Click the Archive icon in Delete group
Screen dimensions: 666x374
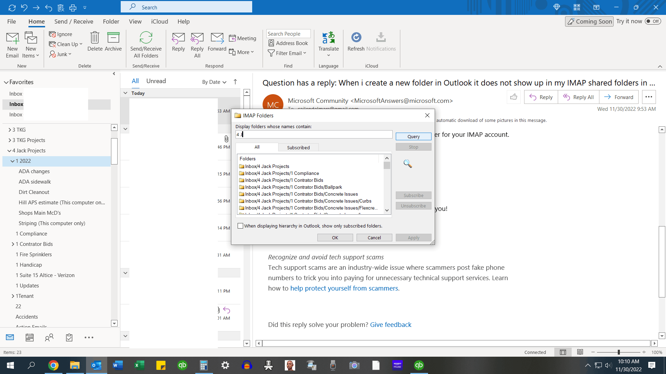[113, 38]
